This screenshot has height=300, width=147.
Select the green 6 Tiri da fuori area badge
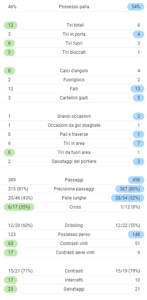(x=9, y=152)
